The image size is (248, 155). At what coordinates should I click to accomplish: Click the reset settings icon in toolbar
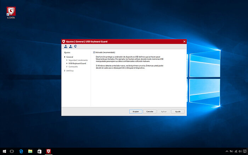(75, 46)
